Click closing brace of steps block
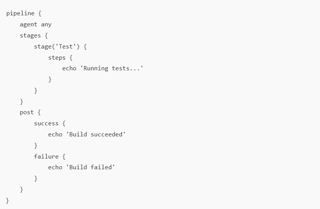Image resolution: width=320 pixels, height=209 pixels. coord(50,79)
